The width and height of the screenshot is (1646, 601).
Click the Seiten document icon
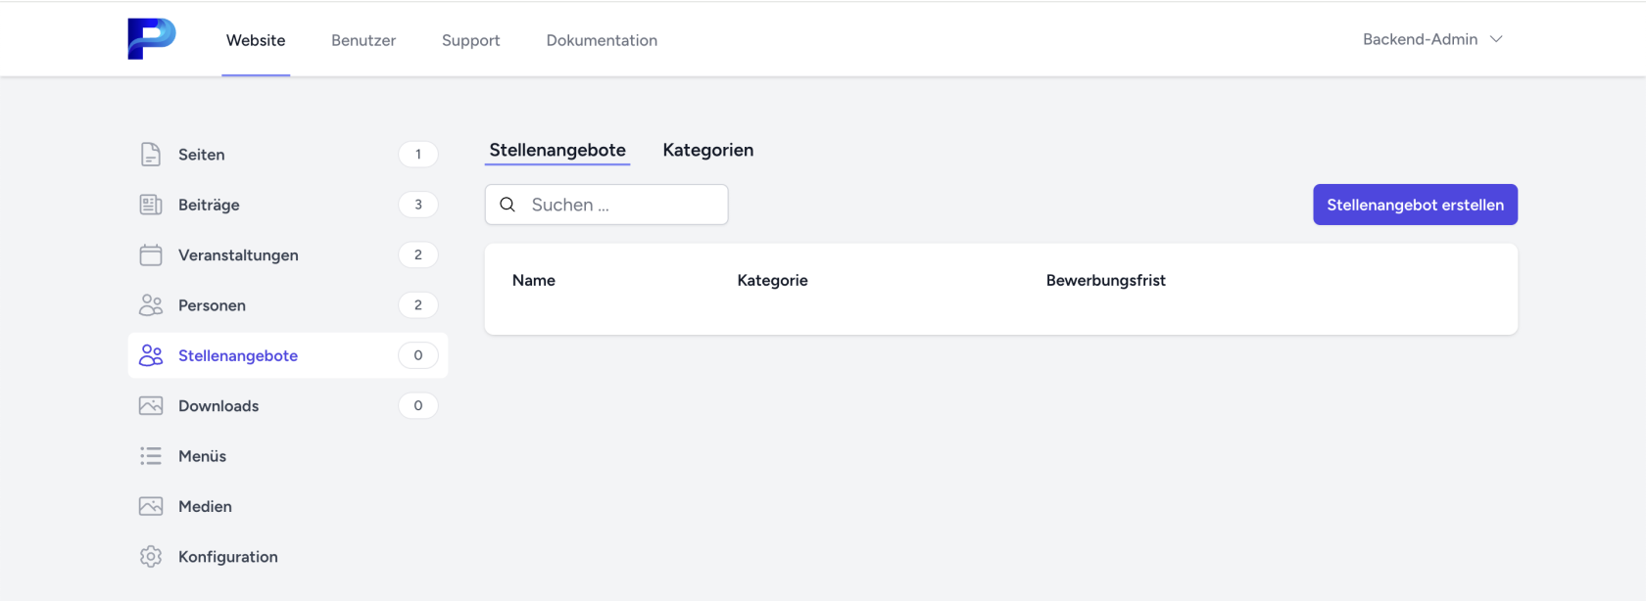click(x=151, y=155)
